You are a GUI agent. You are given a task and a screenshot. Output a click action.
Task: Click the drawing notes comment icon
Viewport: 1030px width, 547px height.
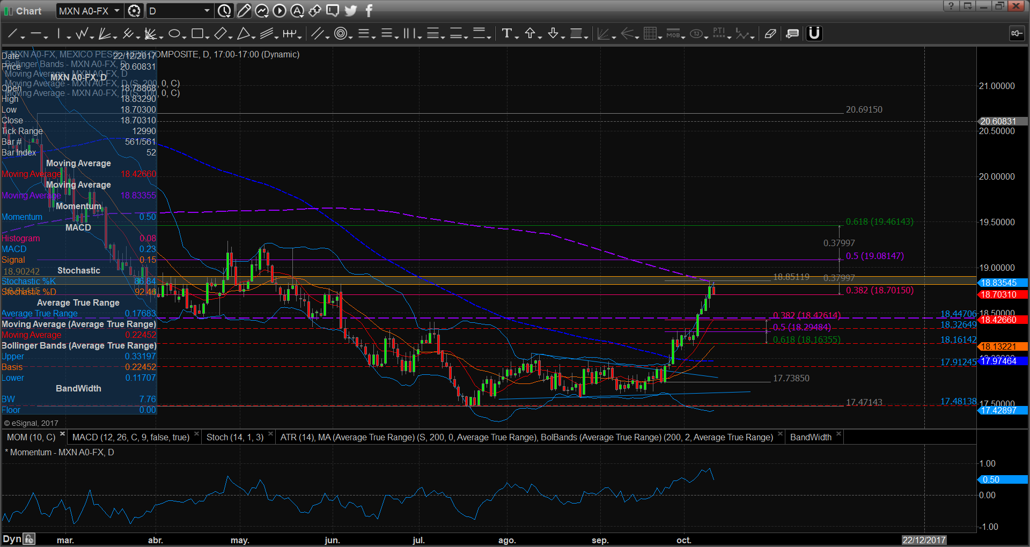pos(792,34)
